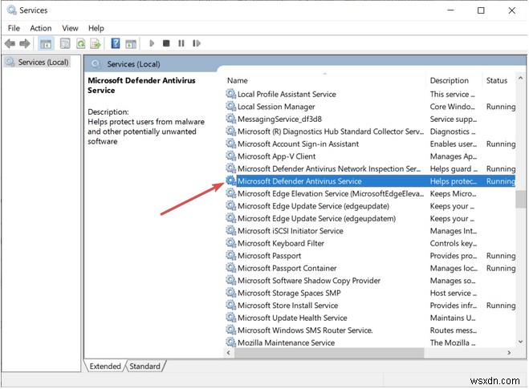Click gear icon beside Local Session Manager
Screen dimensions: 529x389
point(230,106)
